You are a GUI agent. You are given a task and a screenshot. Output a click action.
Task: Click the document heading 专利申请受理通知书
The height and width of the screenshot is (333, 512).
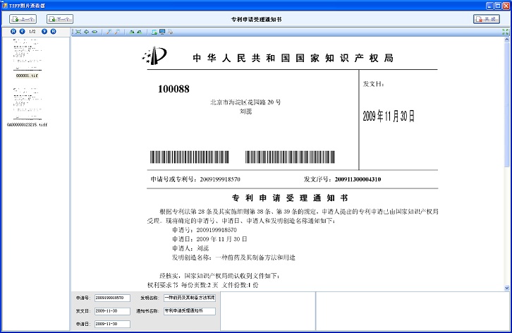(x=290, y=198)
